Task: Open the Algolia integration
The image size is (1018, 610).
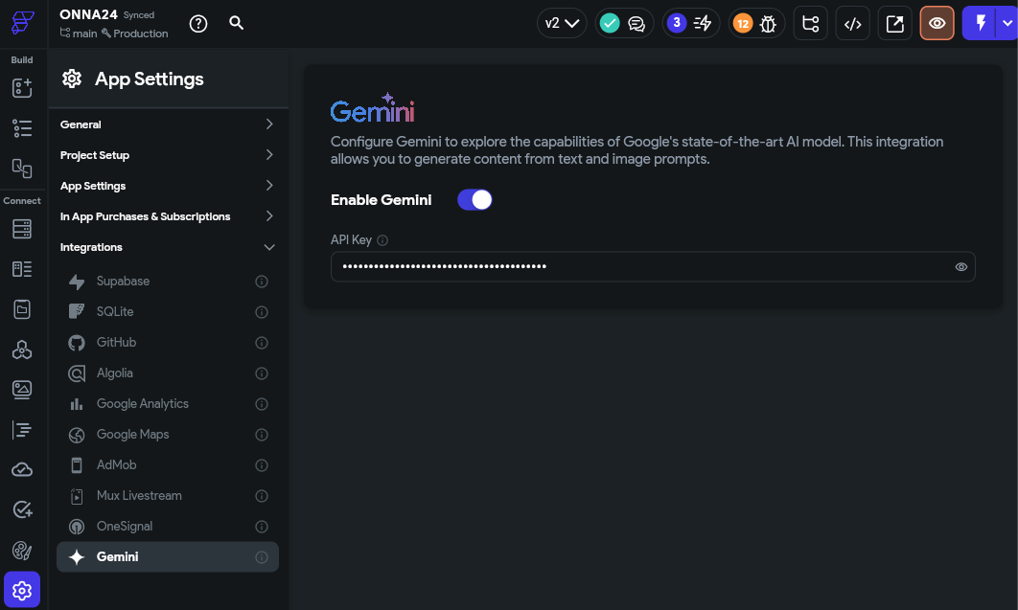Action: (x=168, y=373)
